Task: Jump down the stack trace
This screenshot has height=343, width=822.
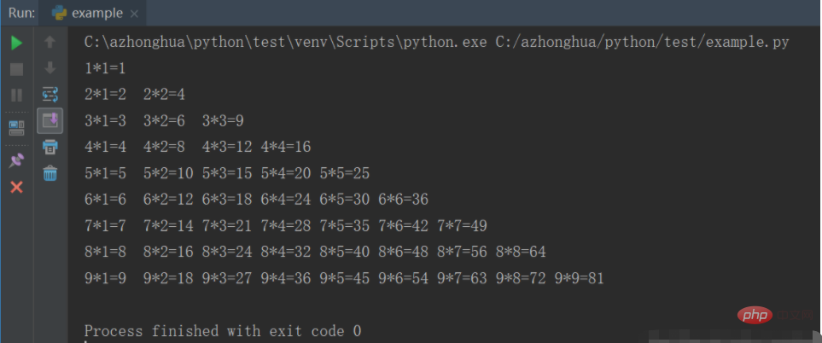Action: [50, 68]
